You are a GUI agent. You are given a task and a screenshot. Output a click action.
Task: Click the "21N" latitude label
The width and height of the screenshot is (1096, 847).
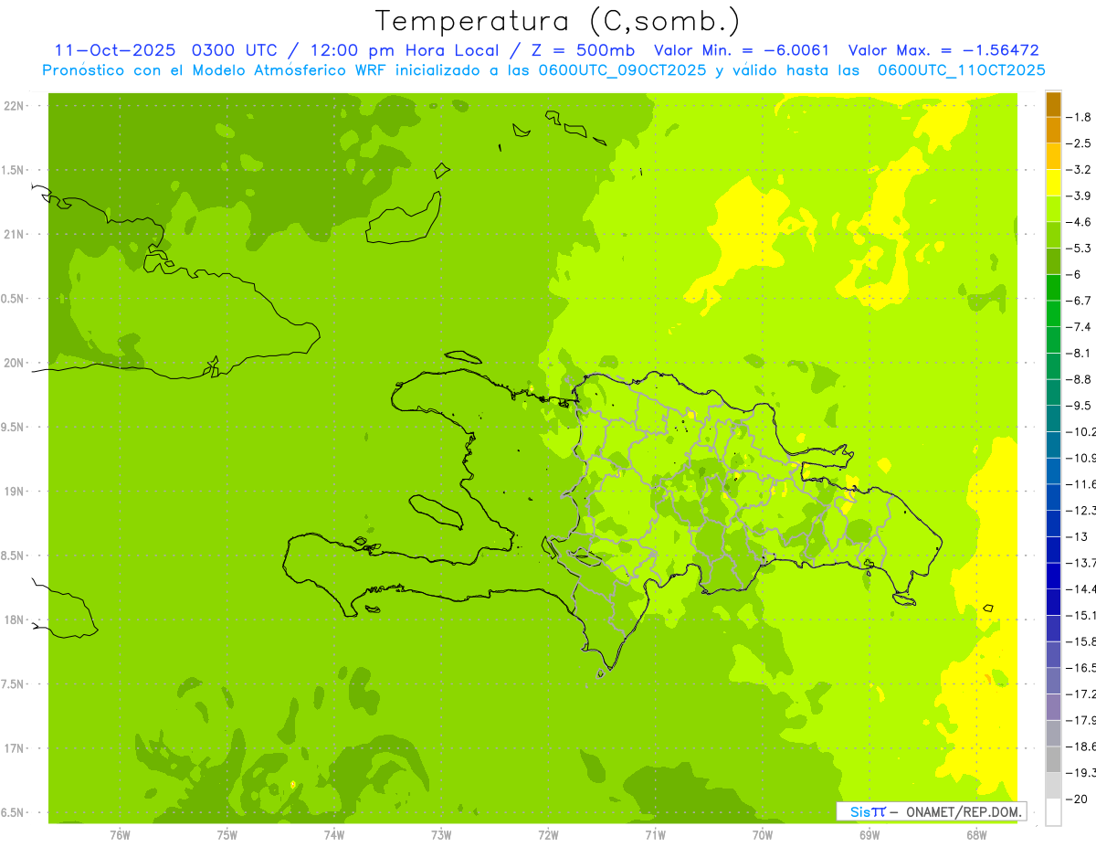(x=14, y=235)
